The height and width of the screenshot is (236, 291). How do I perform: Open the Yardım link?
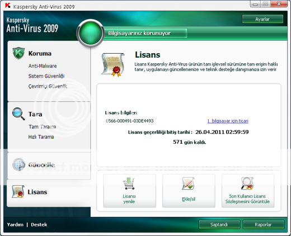15,224
